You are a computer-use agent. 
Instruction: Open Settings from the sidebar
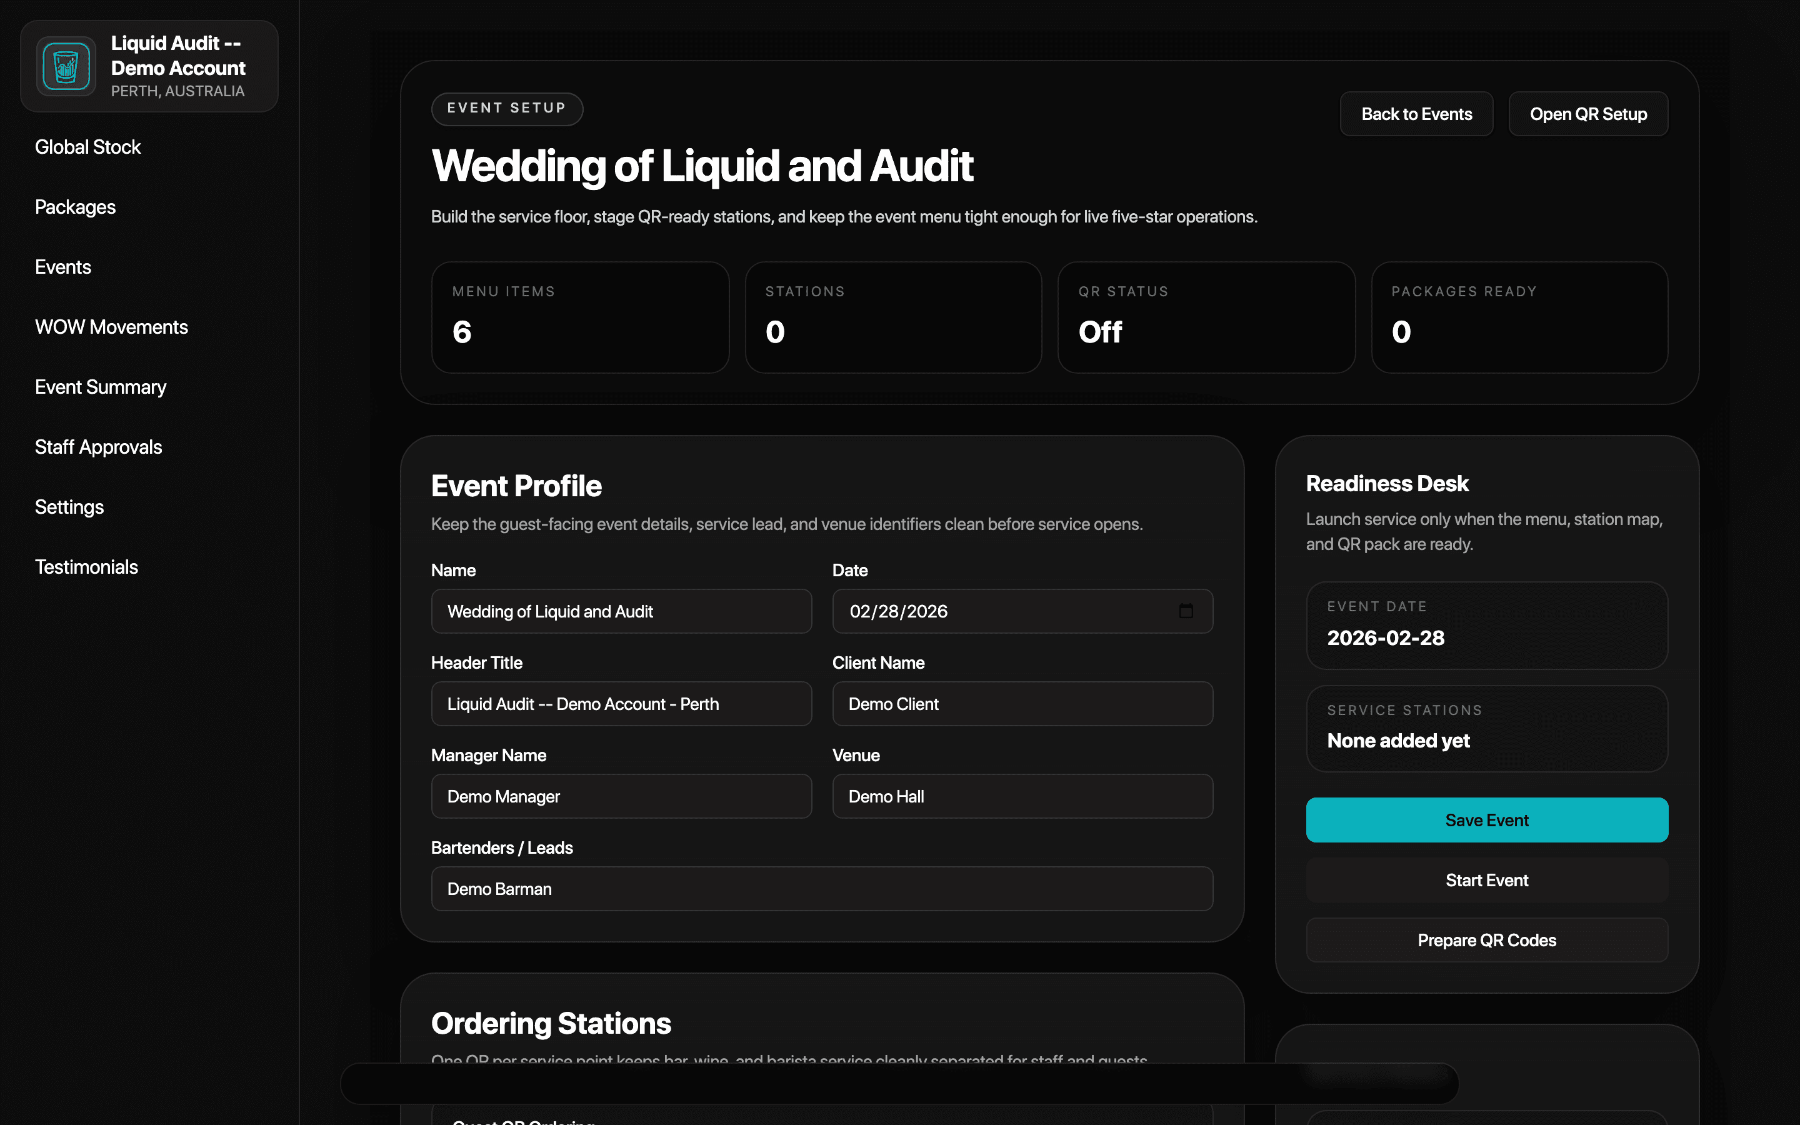tap(69, 507)
